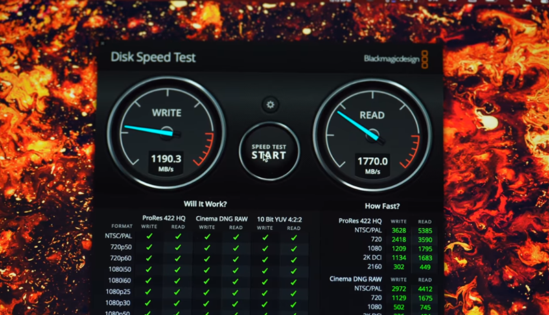
Task: Select the 1080p30 format row label
Action: 117,303
